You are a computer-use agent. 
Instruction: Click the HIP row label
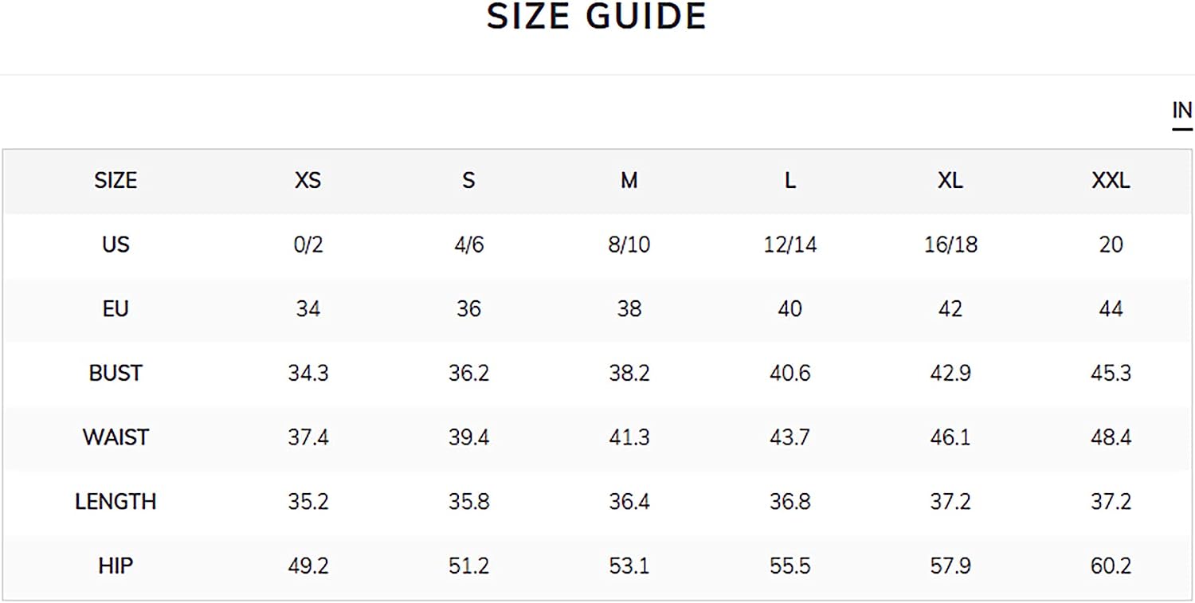(116, 566)
